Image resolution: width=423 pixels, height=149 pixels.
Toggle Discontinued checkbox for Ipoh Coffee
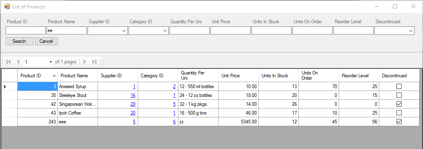click(x=399, y=113)
